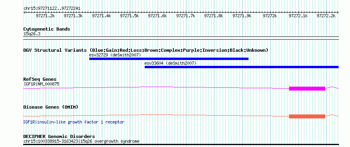Click the IGF1R|NM_000875 gene label
The width and height of the screenshot is (350, 147).
(x=42, y=84)
